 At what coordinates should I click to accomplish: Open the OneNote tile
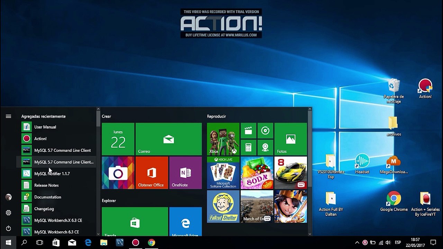(x=186, y=173)
